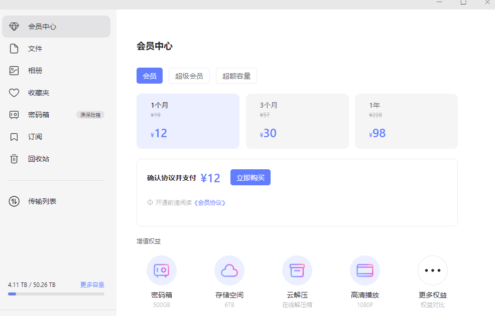Select the 1个月 ¥12 plan card

tap(188, 121)
